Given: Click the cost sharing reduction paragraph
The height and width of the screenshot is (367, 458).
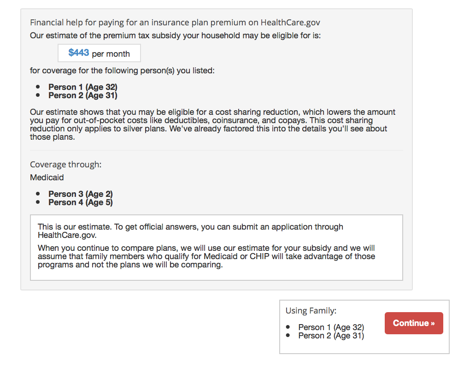Looking at the screenshot, I should 212,124.
